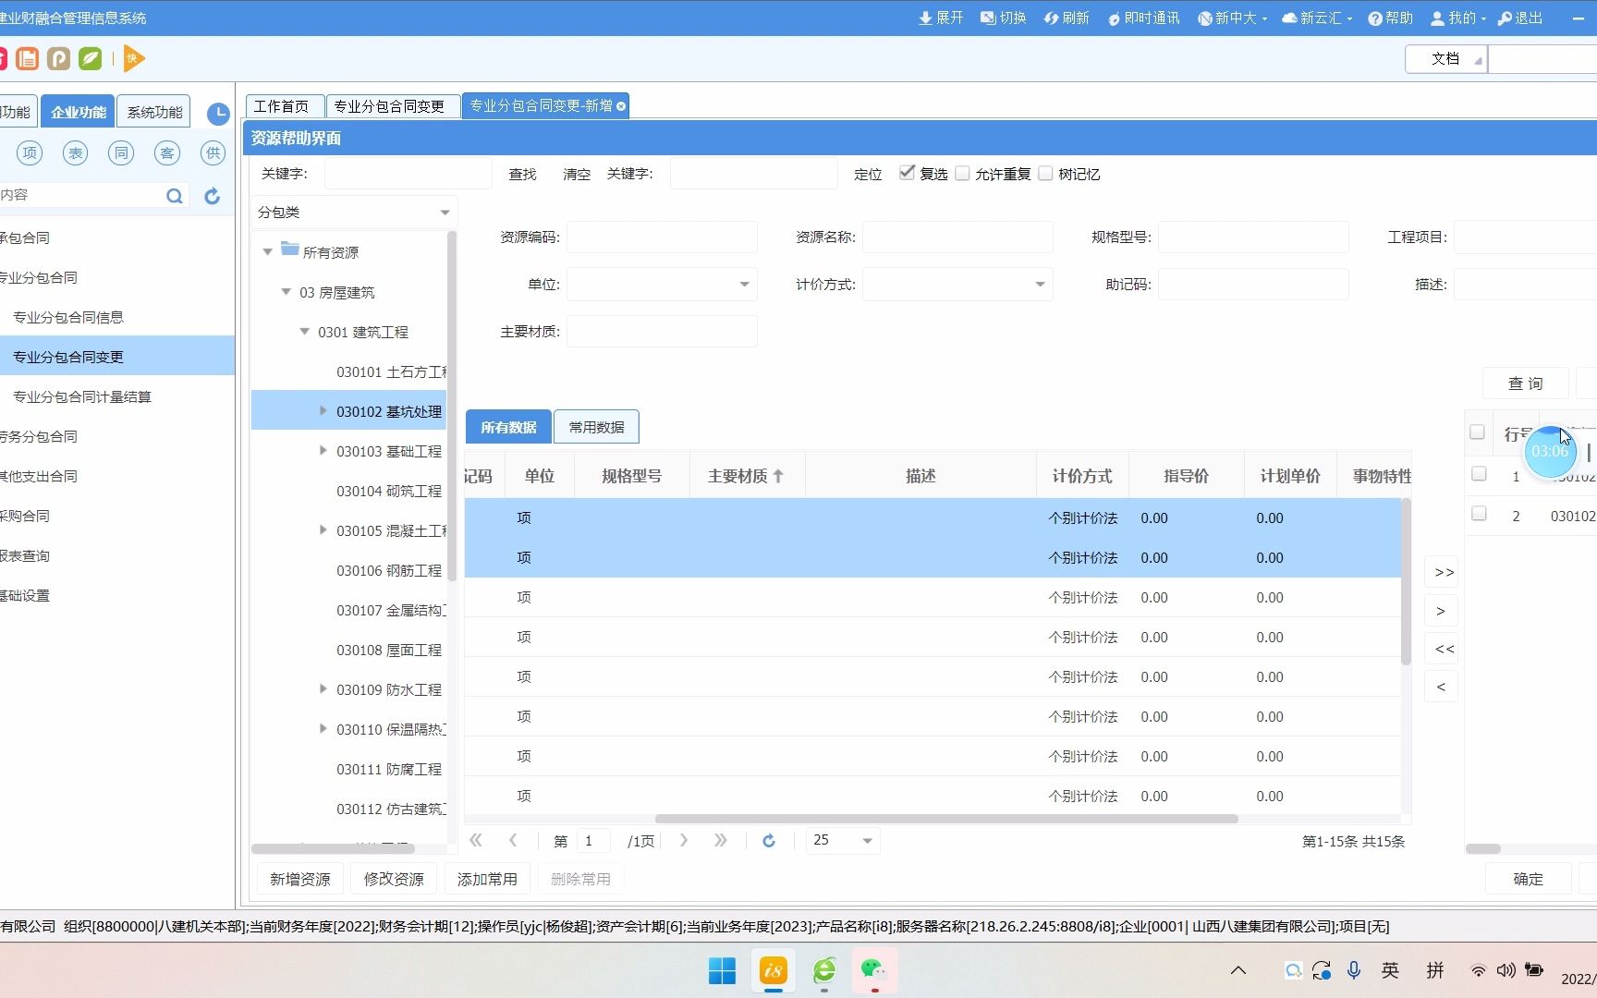Enable the 允许重复 checkbox
The image size is (1597, 998).
962,173
